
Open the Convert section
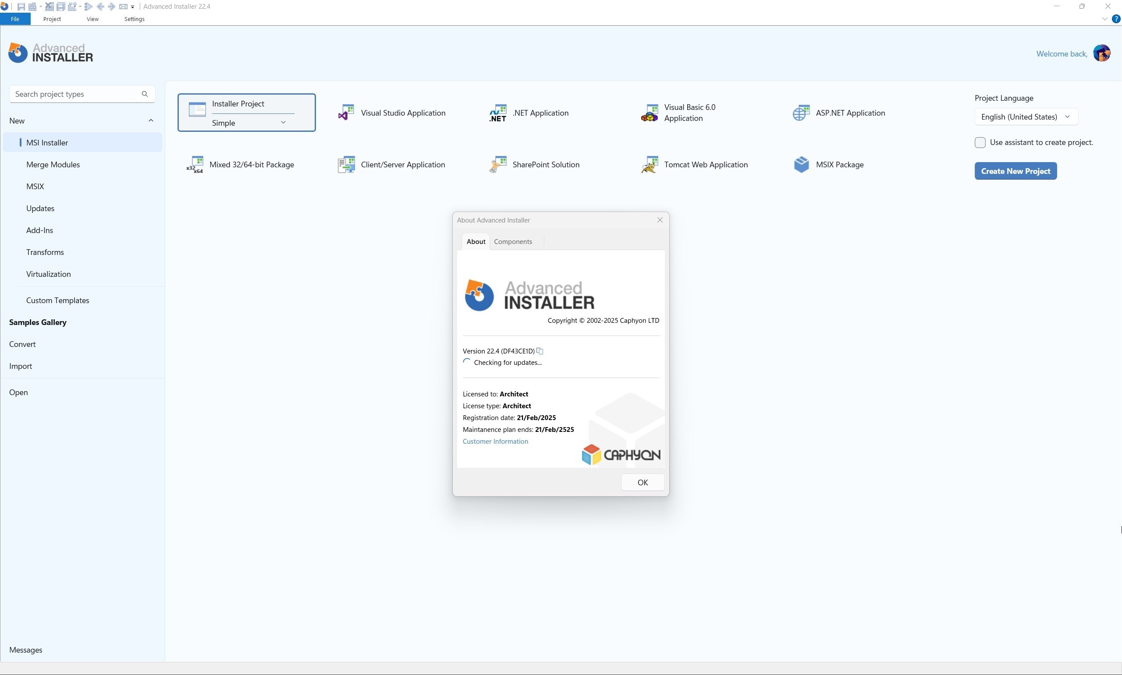(x=22, y=344)
